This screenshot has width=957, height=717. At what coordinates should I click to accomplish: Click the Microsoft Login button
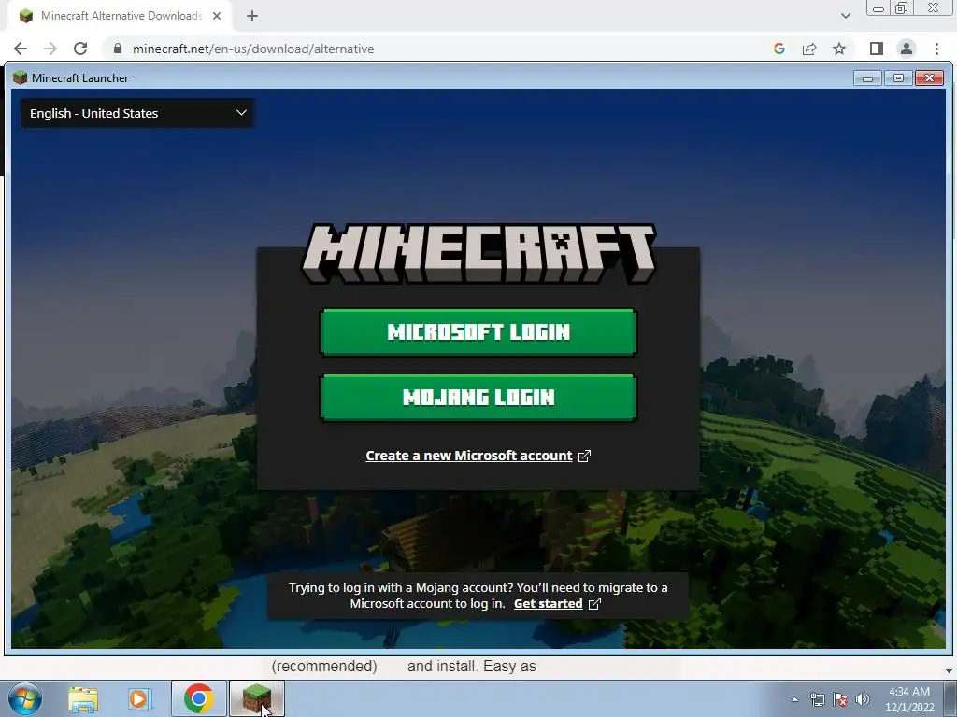[478, 331]
